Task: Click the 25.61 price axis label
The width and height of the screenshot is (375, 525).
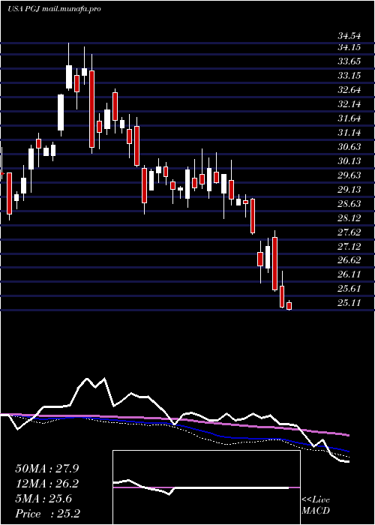Action: pos(349,288)
